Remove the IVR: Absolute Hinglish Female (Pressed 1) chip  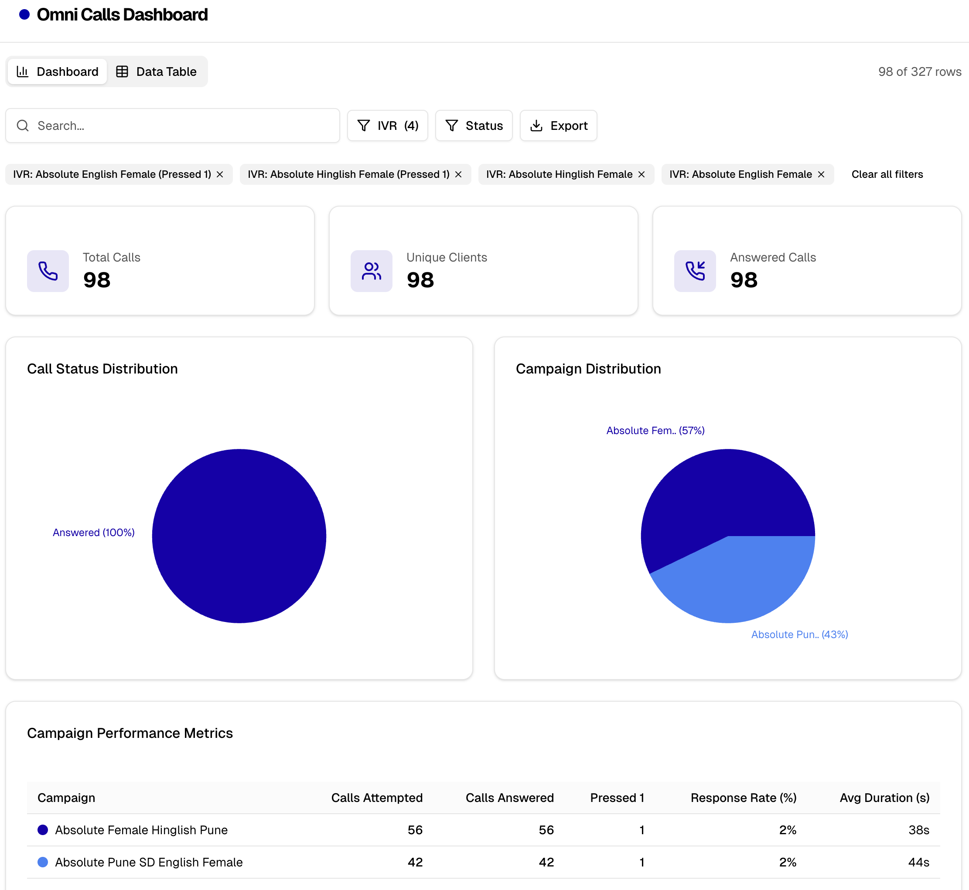coord(458,174)
